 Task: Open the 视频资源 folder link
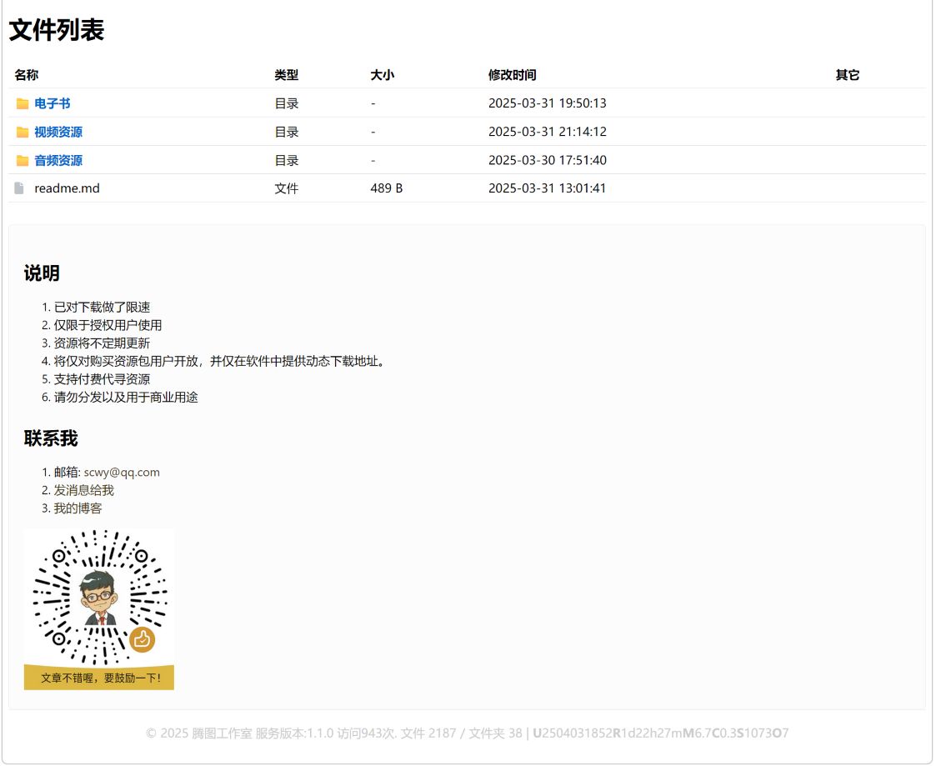pyautogui.click(x=58, y=132)
